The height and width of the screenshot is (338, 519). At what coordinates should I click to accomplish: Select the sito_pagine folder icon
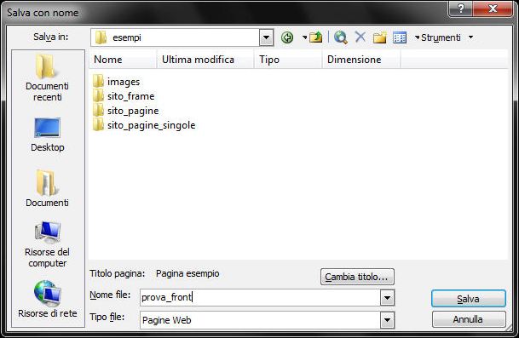click(98, 111)
